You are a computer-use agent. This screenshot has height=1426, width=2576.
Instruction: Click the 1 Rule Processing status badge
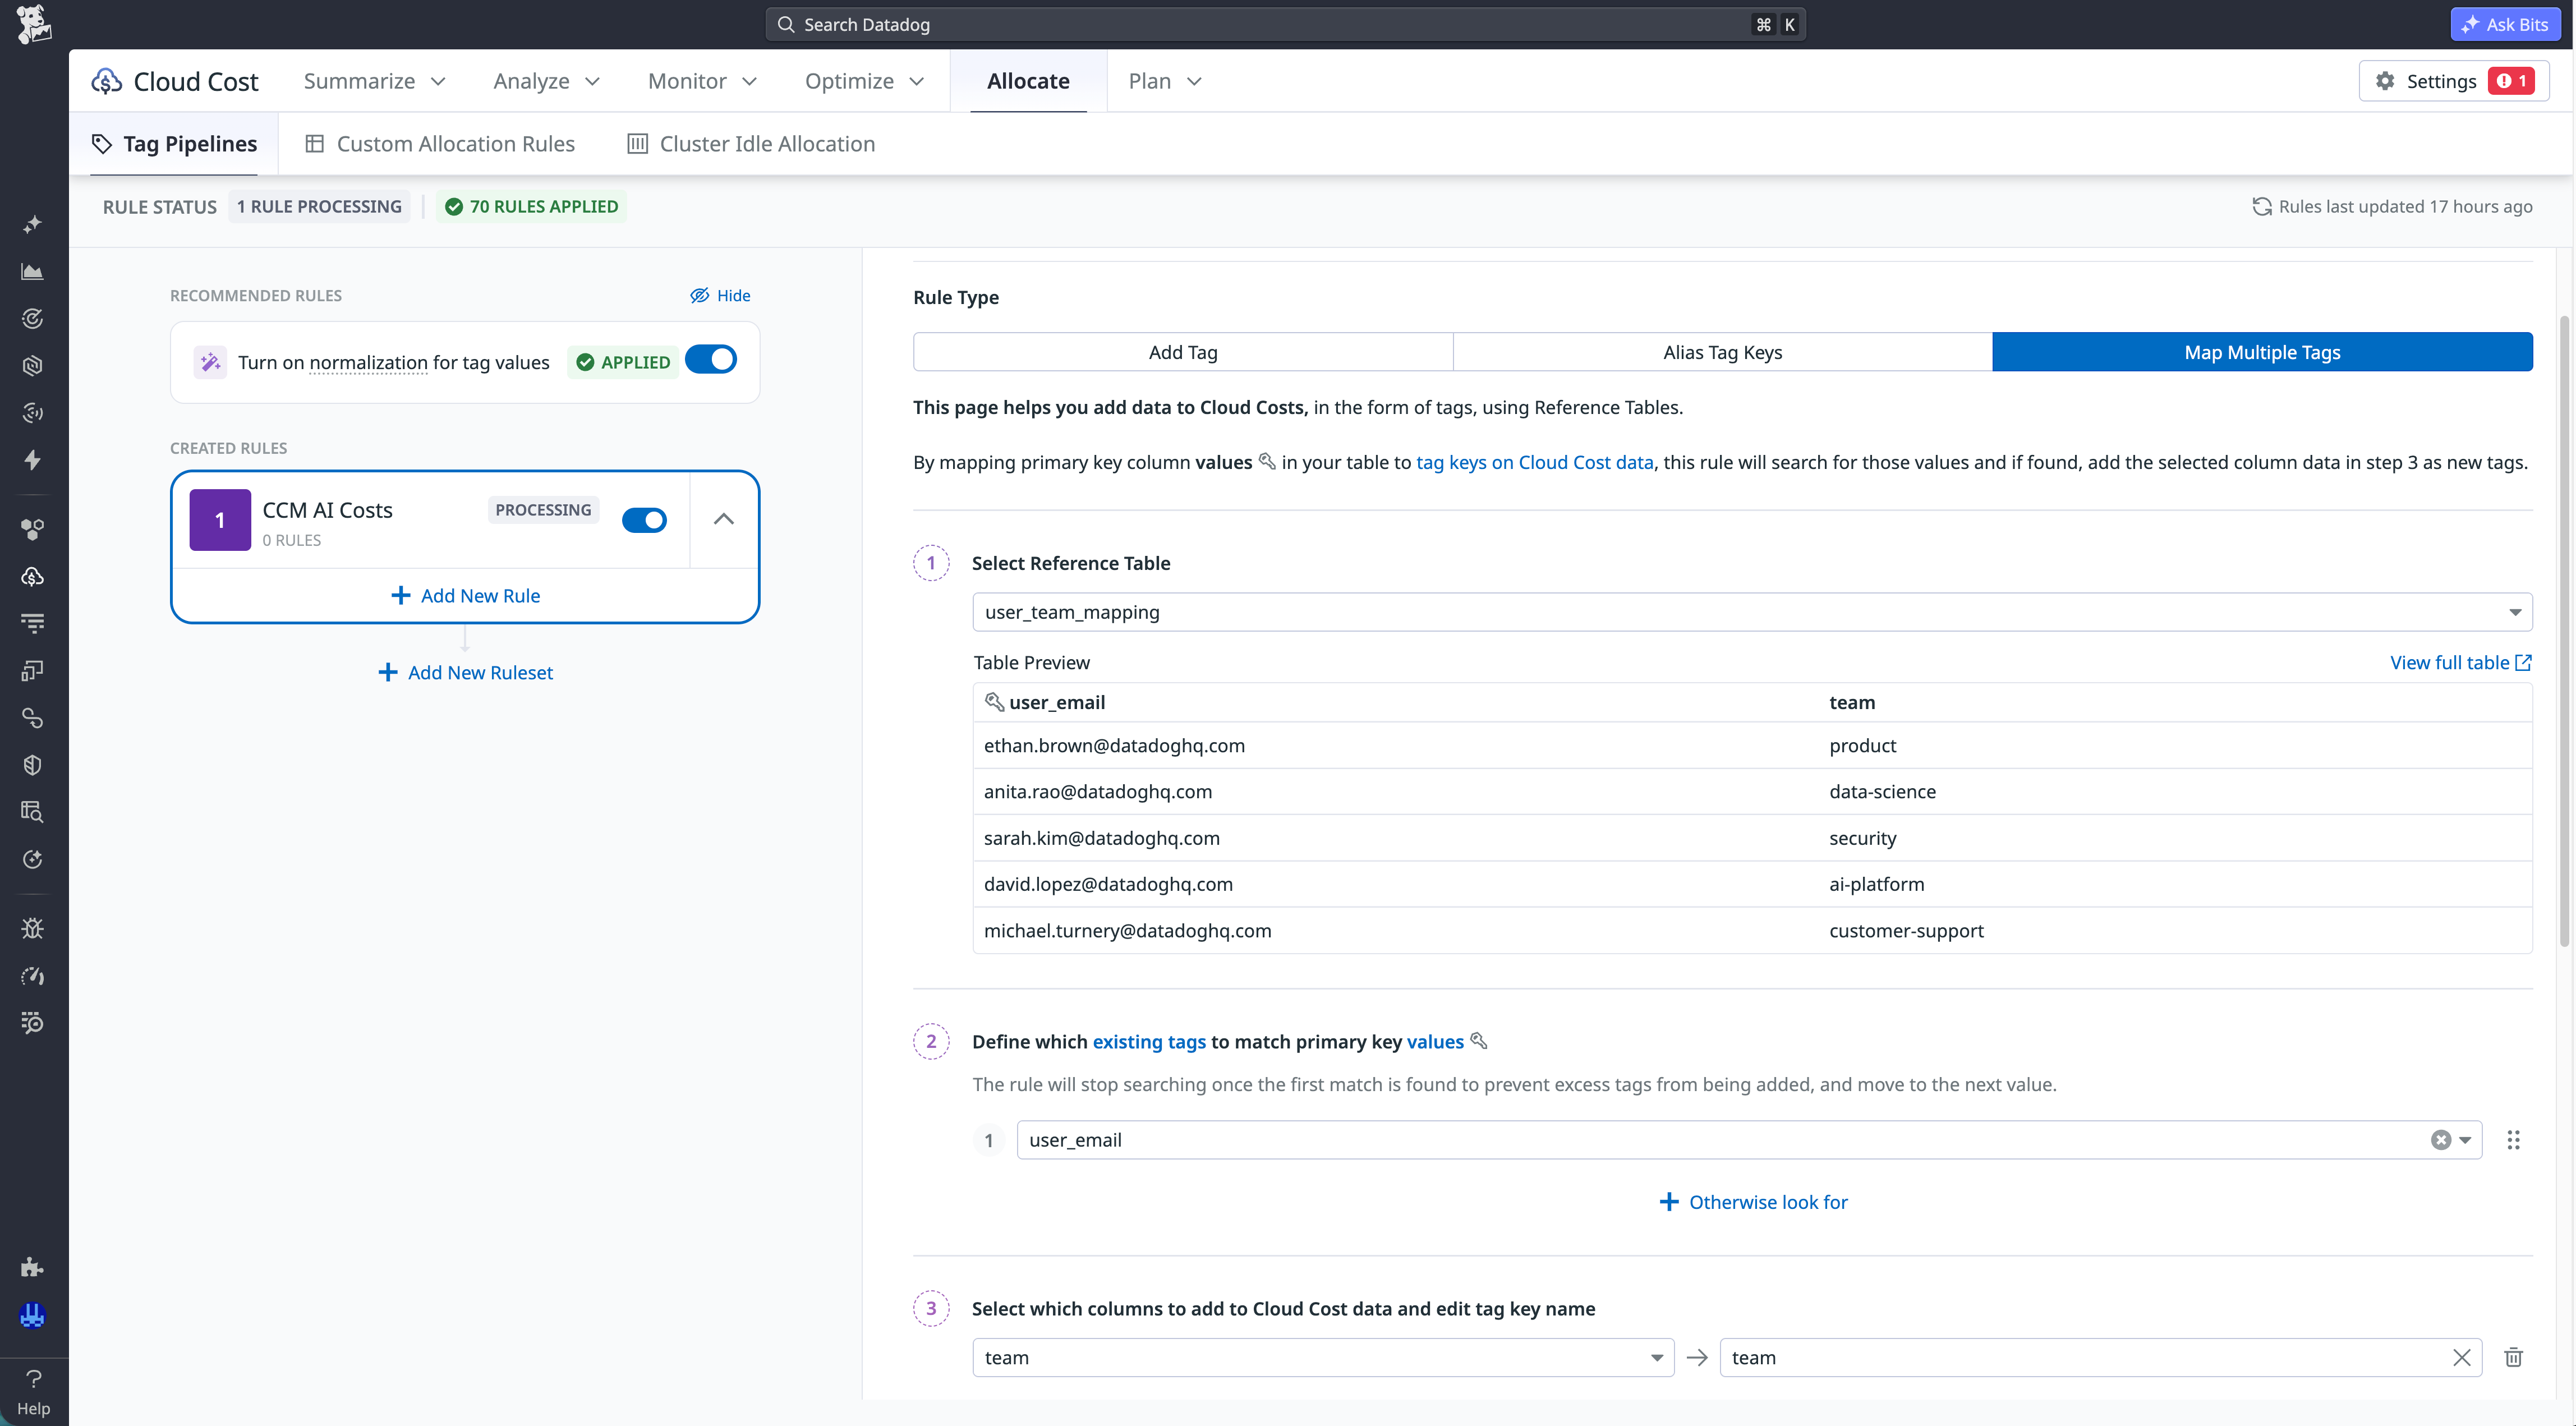pyautogui.click(x=319, y=206)
